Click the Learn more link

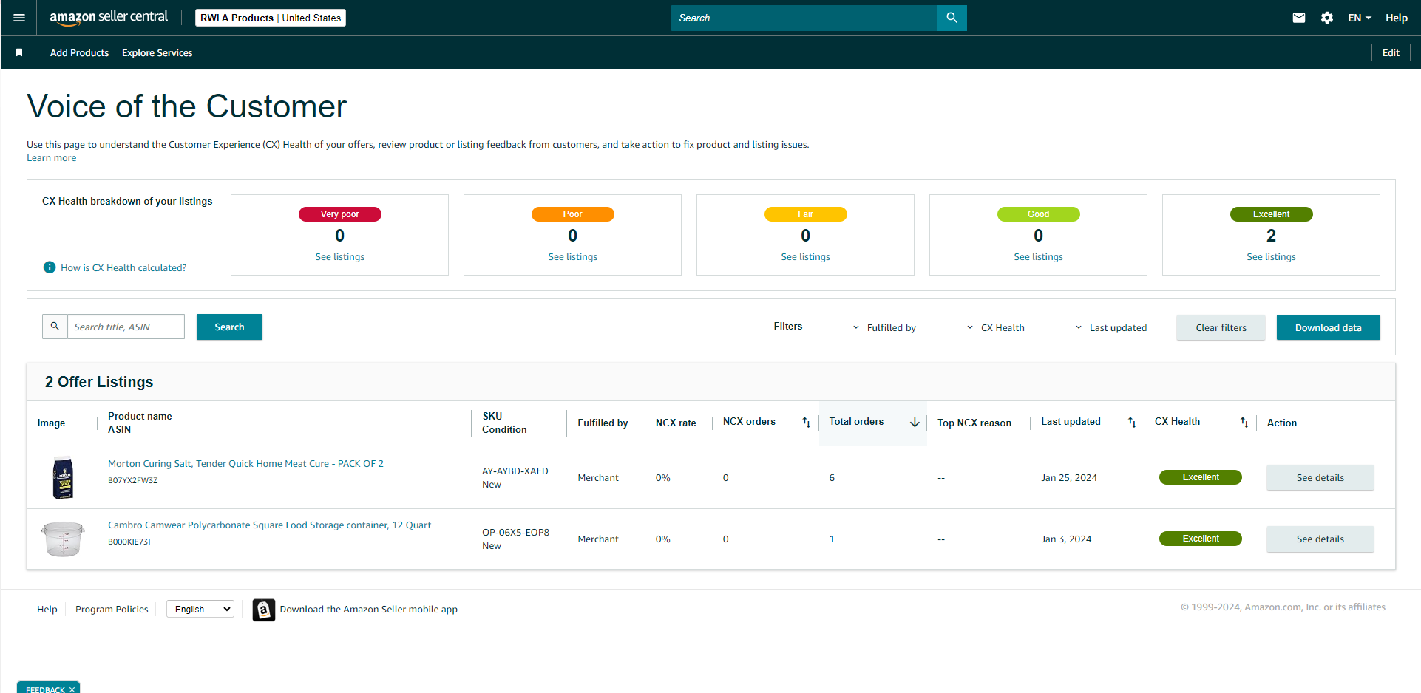(52, 158)
